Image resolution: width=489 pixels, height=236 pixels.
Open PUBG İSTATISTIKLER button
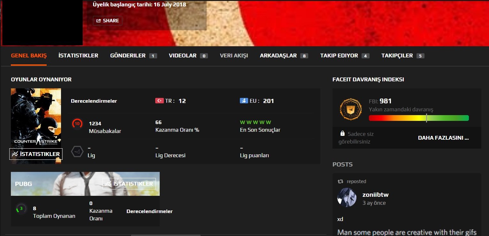pos(129,184)
